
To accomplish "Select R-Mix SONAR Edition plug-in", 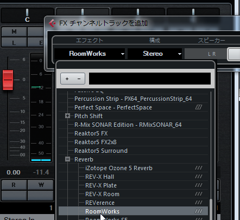I will coord(128,125).
